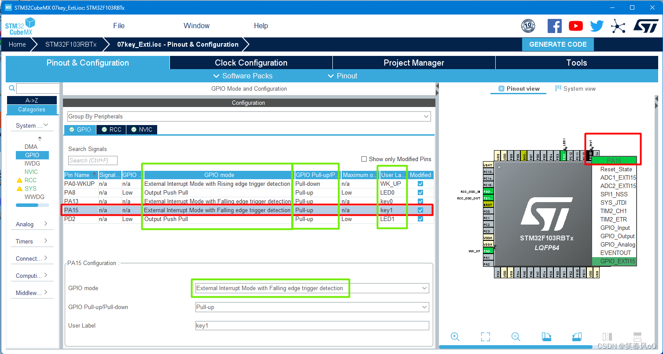Toggle Modified checkbox for PD2 row
The width and height of the screenshot is (663, 354).
point(420,219)
